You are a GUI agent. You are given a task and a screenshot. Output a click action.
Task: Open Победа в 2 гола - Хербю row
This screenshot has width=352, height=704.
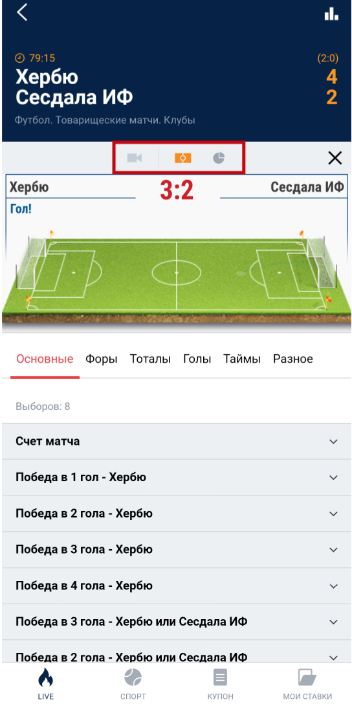[177, 514]
